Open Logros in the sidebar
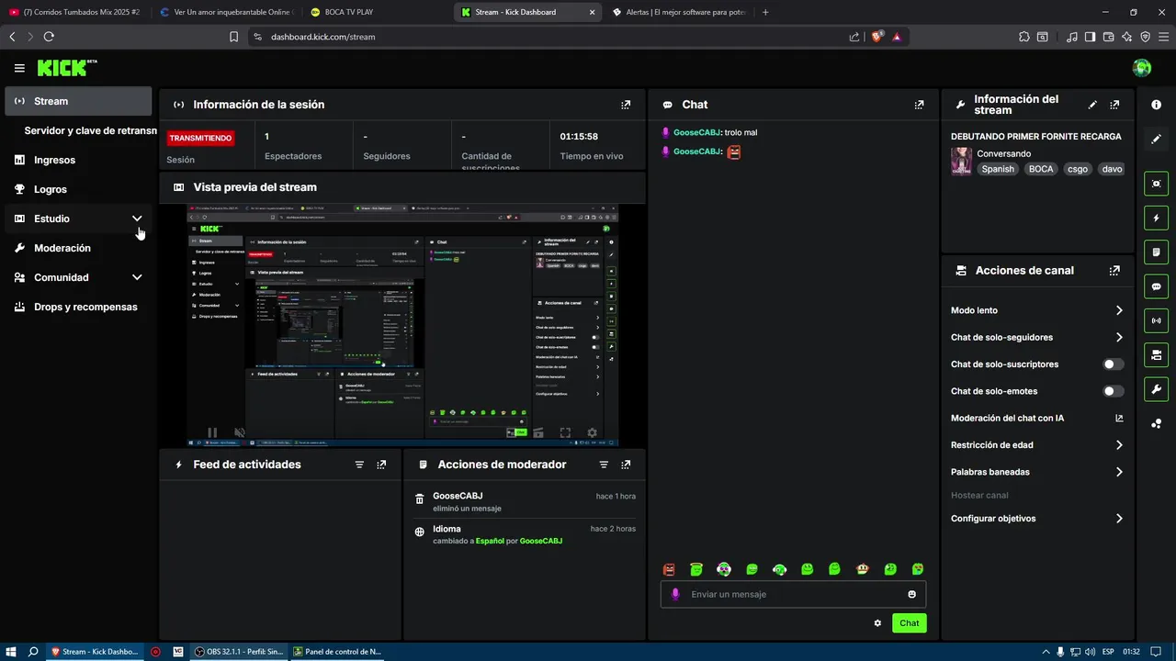 tap(78, 189)
